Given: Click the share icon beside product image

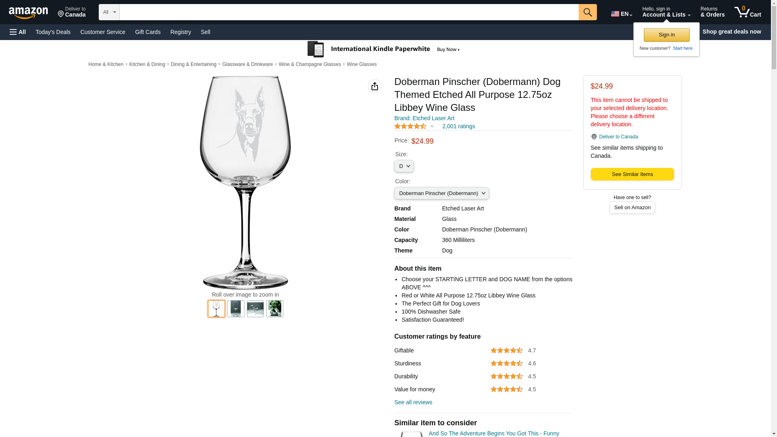Looking at the screenshot, I should click(x=375, y=86).
